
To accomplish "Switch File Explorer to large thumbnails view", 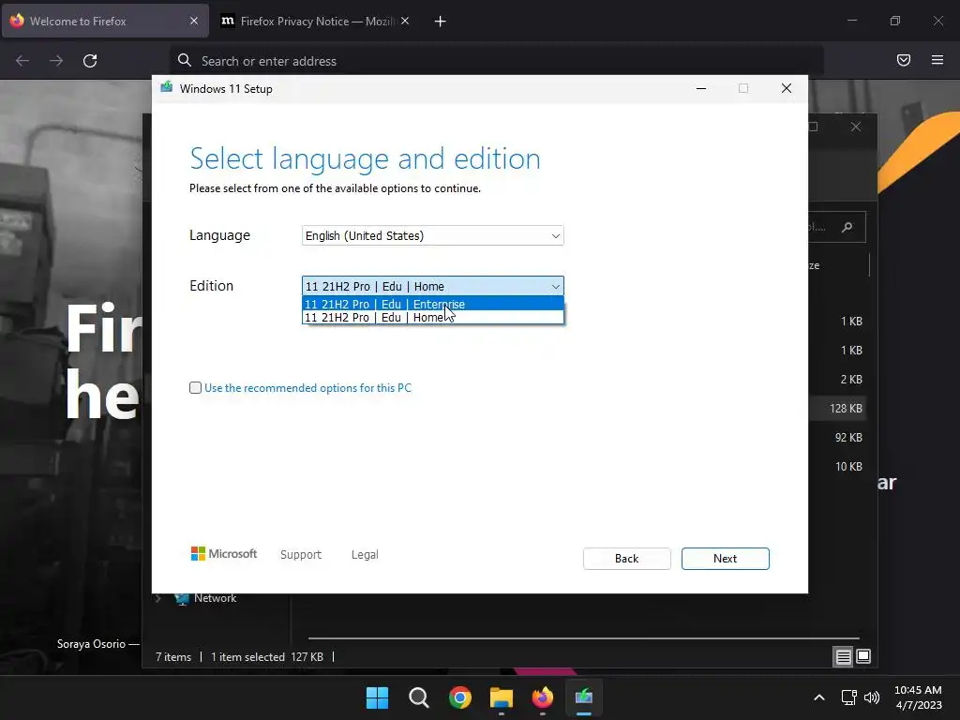I will coord(863,657).
